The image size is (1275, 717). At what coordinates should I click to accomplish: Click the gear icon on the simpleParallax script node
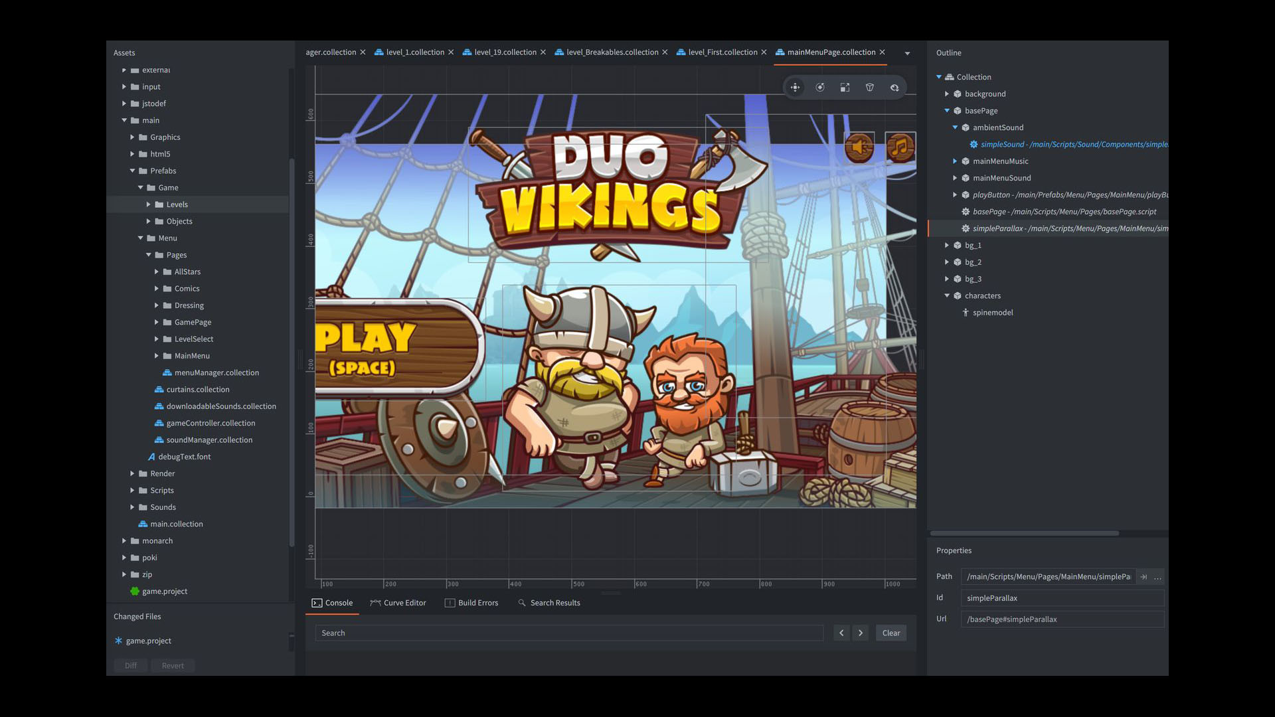(x=965, y=228)
